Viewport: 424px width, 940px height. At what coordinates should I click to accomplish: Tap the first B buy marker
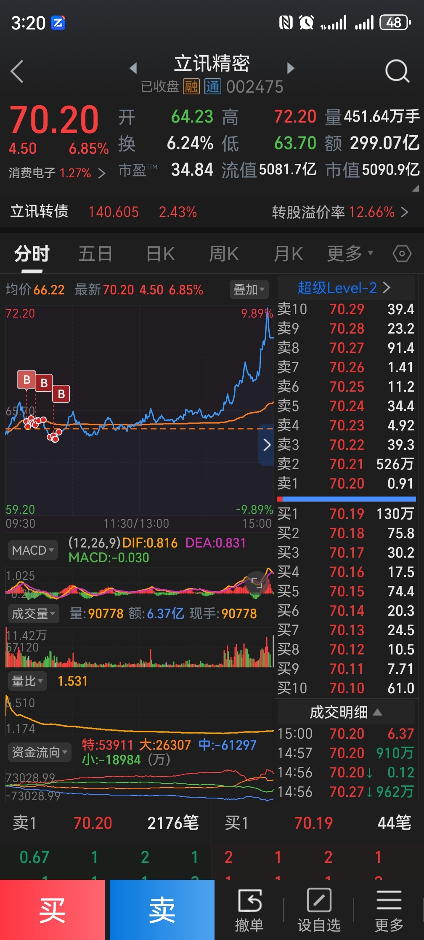[26, 379]
